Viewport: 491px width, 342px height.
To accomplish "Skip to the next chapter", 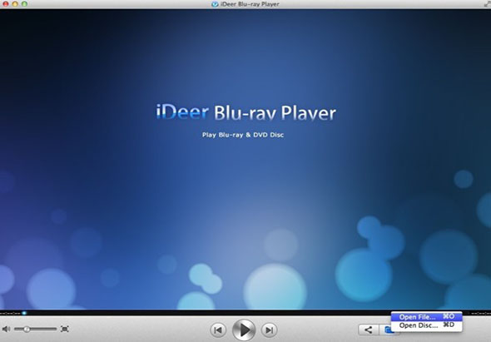I will pos(269,330).
